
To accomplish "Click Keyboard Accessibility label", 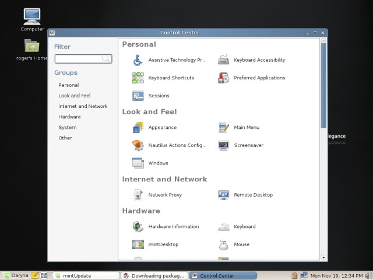I will click(259, 60).
